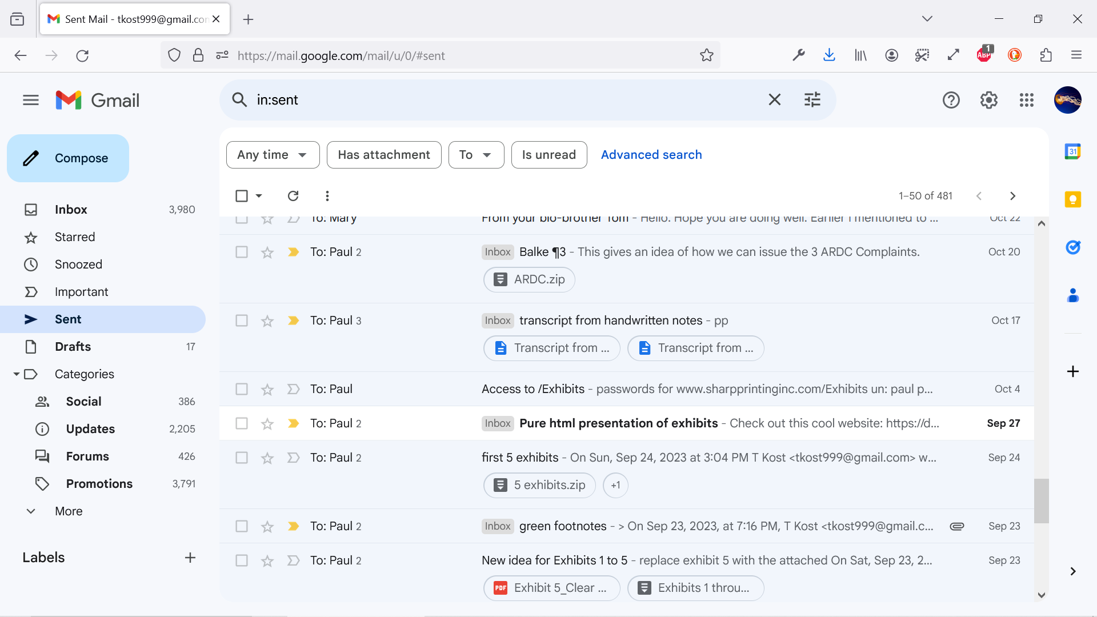Open the search options filter icon
This screenshot has width=1097, height=617.
812,100
